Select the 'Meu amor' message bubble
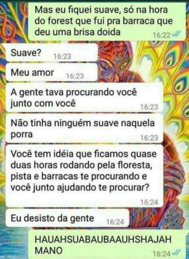This screenshot has height=259, width=189. coord(52,72)
